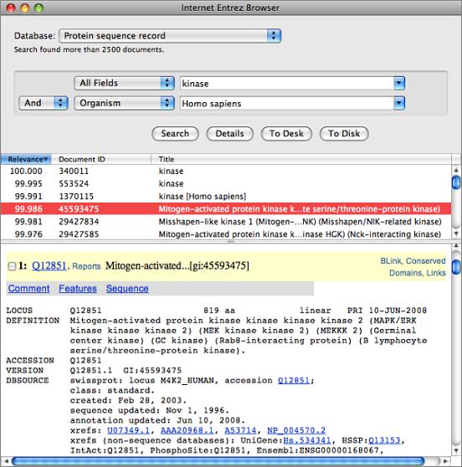The width and height of the screenshot is (462, 467).
Task: Click the horizontal scrollbar right arrow
Action: [x=446, y=461]
